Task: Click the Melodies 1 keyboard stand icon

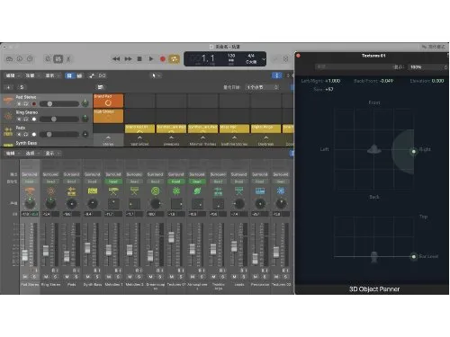Action: 113,191
